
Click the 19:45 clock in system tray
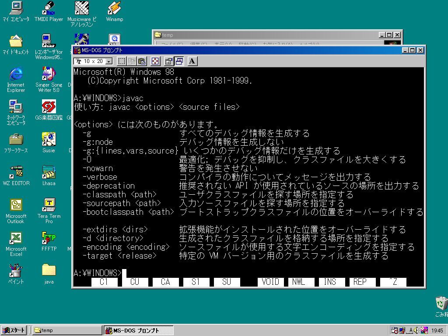(437, 331)
